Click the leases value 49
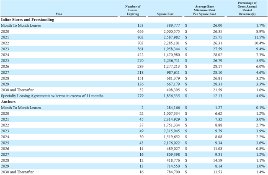Image resolution: width=268 pixels, height=175 pixels. point(142,131)
